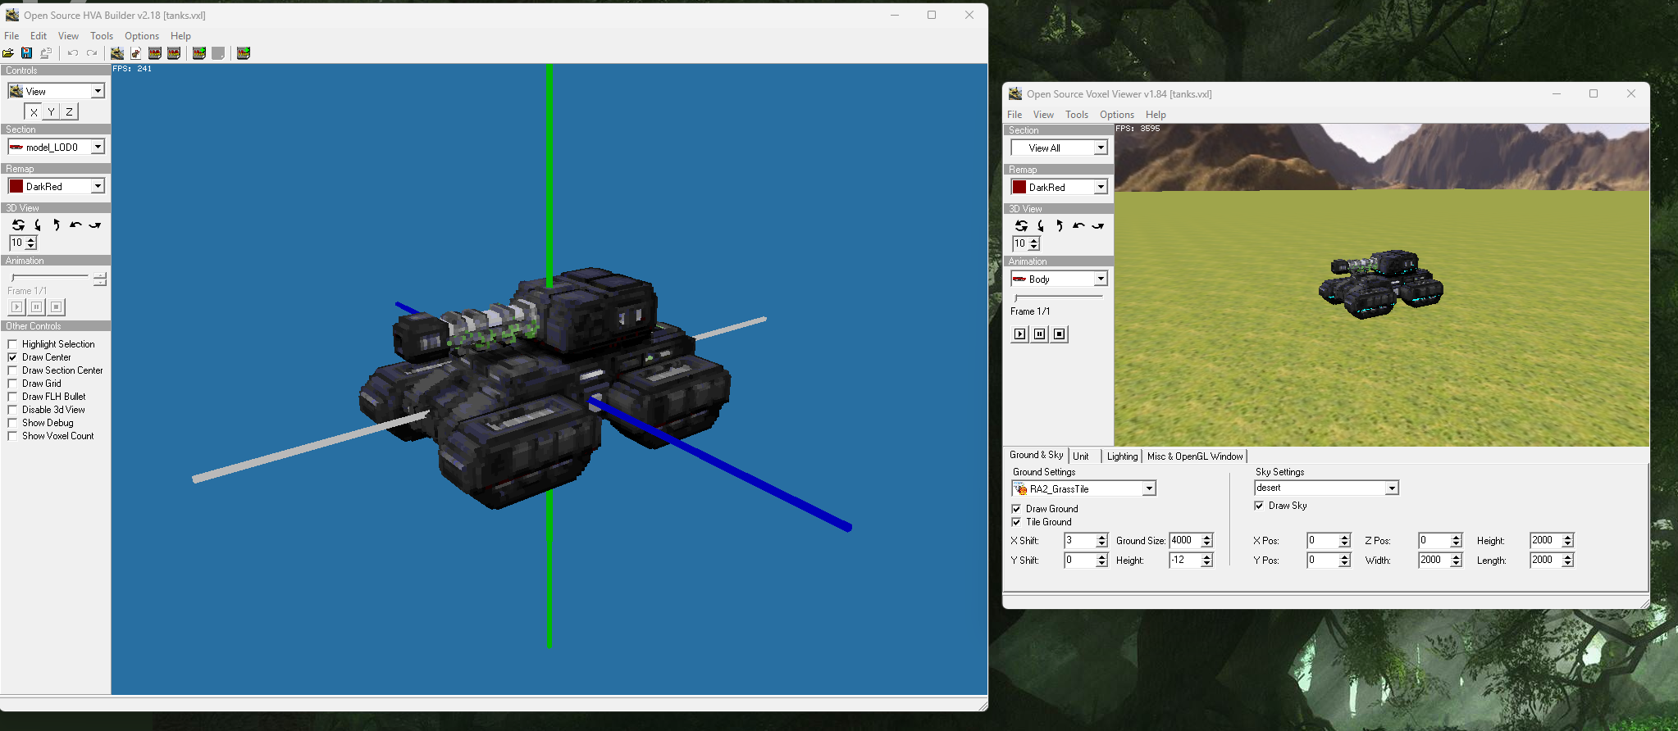1678x731 pixels.
Task: Click the rotate-left arrow in Voxel Viewer 3D View
Action: [1078, 225]
